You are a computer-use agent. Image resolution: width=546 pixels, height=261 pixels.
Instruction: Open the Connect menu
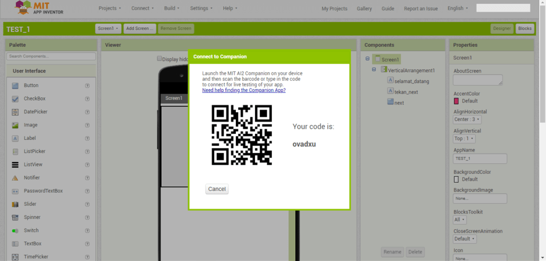point(143,9)
